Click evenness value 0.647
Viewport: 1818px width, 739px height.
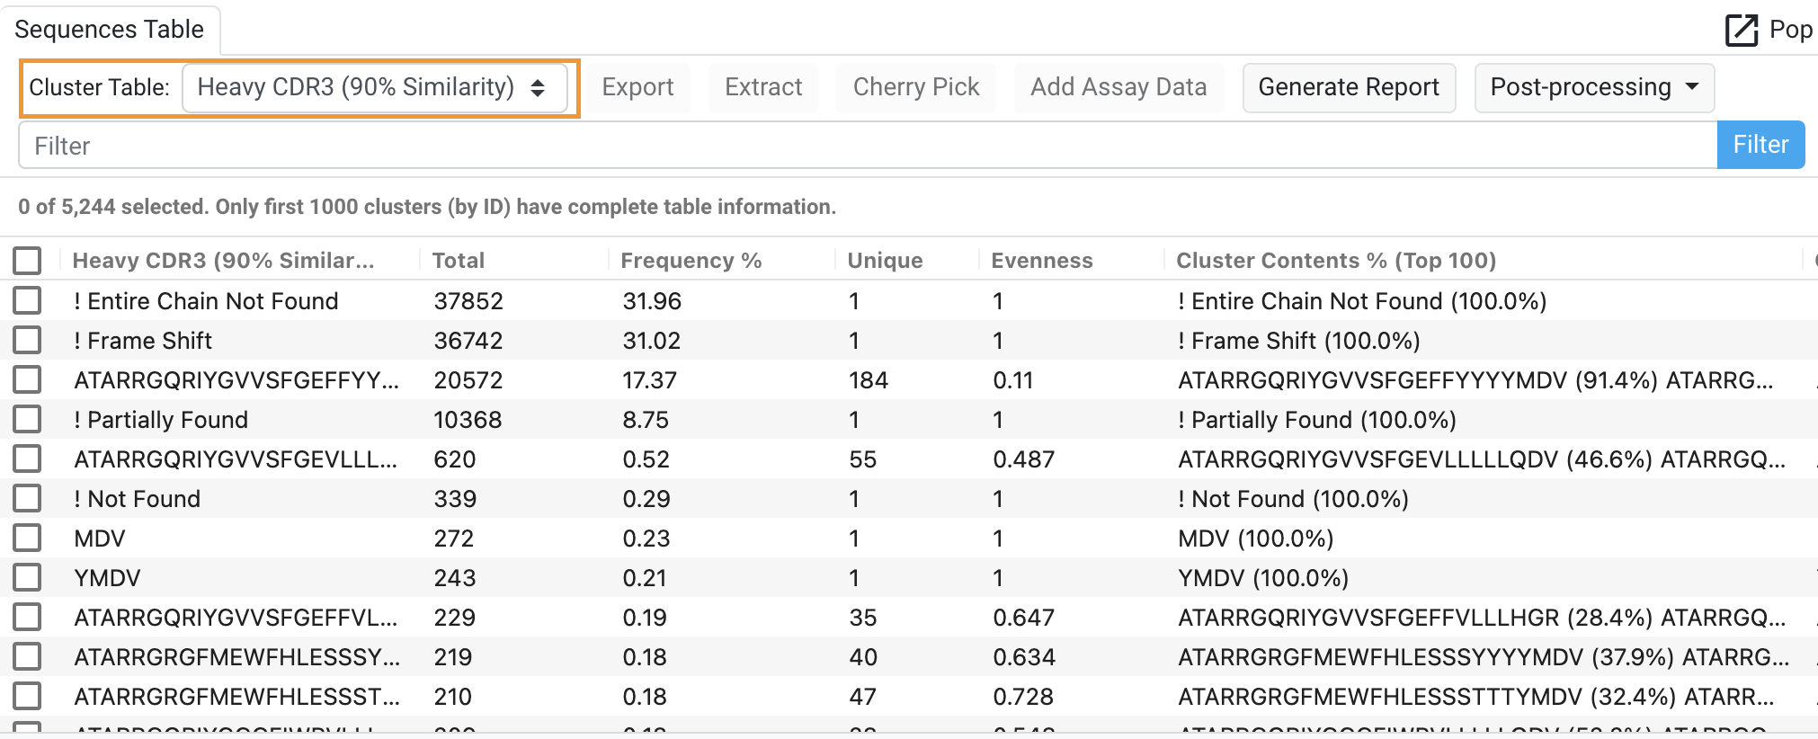[1023, 618]
